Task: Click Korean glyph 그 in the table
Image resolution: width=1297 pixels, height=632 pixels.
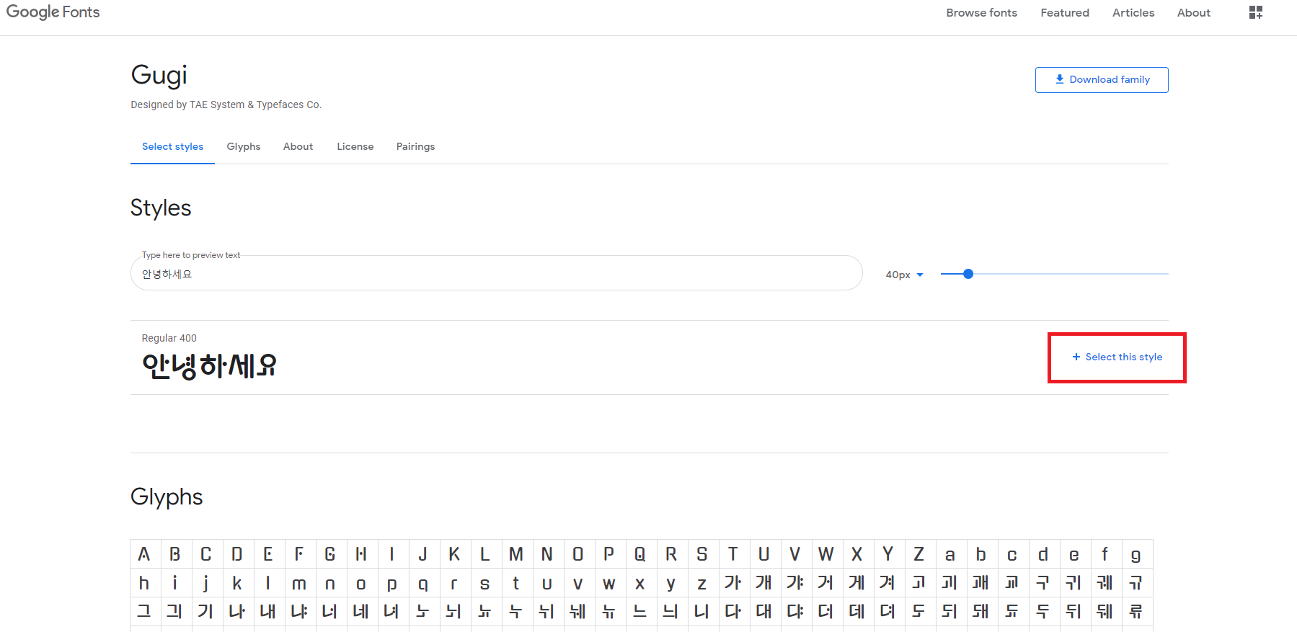Action: tap(145, 611)
